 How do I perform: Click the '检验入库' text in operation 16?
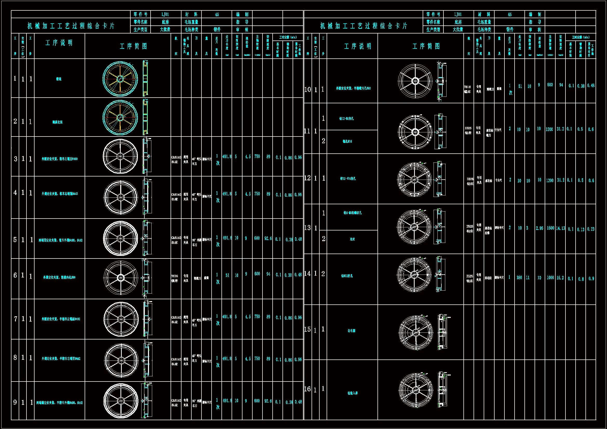[352, 393]
